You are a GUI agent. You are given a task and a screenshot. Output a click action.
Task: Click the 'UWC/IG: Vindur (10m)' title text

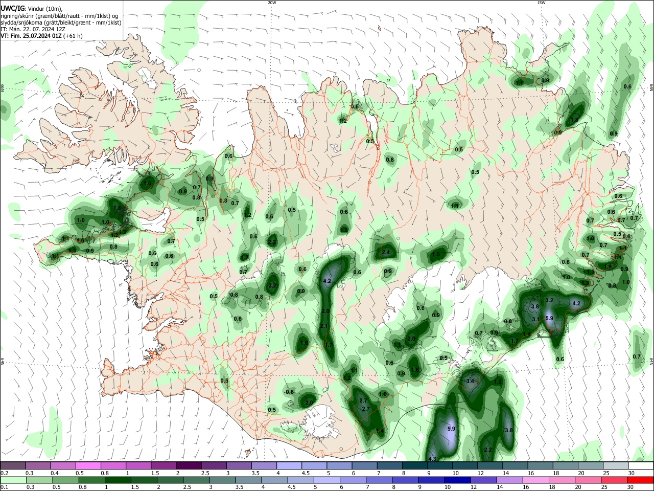[32, 9]
